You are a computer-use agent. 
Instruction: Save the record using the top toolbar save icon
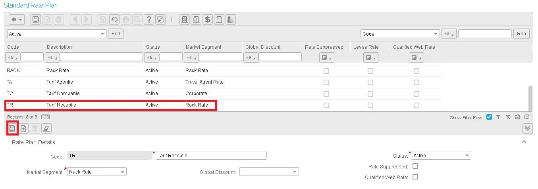(x=36, y=19)
